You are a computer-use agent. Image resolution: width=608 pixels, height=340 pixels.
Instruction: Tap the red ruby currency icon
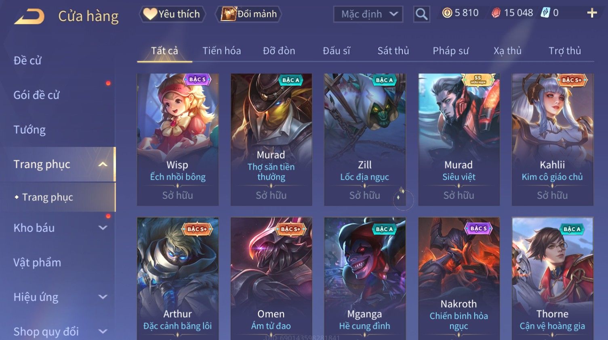coord(496,13)
